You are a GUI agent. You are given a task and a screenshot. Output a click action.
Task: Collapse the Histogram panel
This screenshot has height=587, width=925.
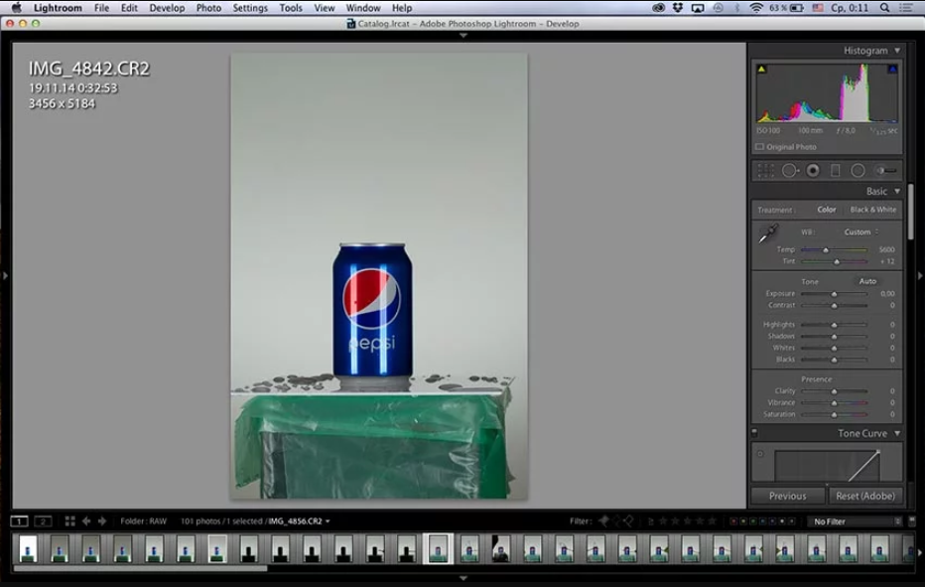click(897, 51)
